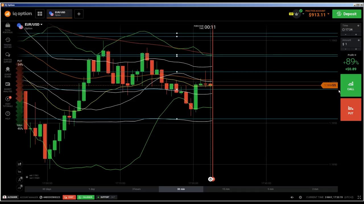364x204 pixels.
Task: Click the account manager Alexandr avatar
Action: 4,197
